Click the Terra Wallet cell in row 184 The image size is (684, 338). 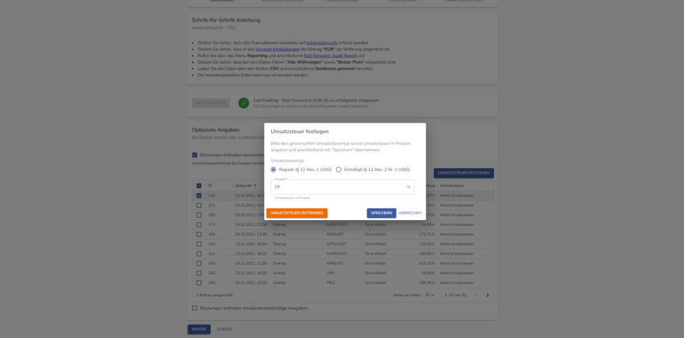(375, 235)
